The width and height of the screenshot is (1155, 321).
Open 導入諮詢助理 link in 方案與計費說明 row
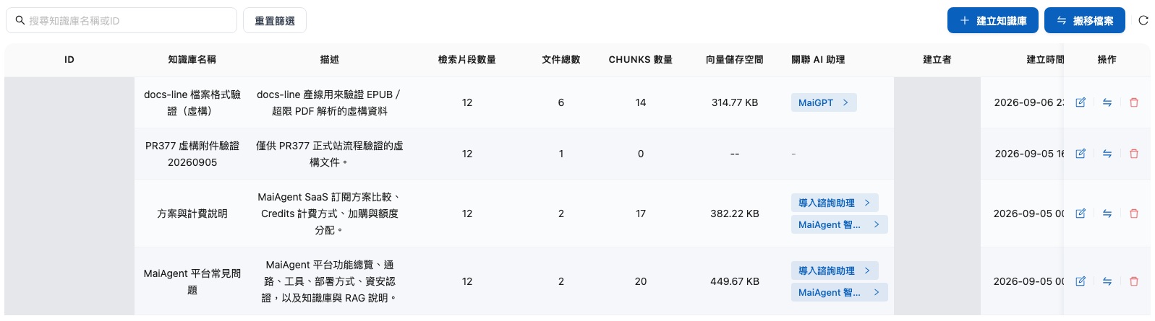click(835, 203)
